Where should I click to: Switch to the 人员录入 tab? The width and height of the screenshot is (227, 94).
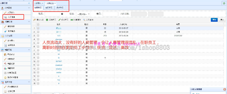pyautogui.click(x=38, y=3)
